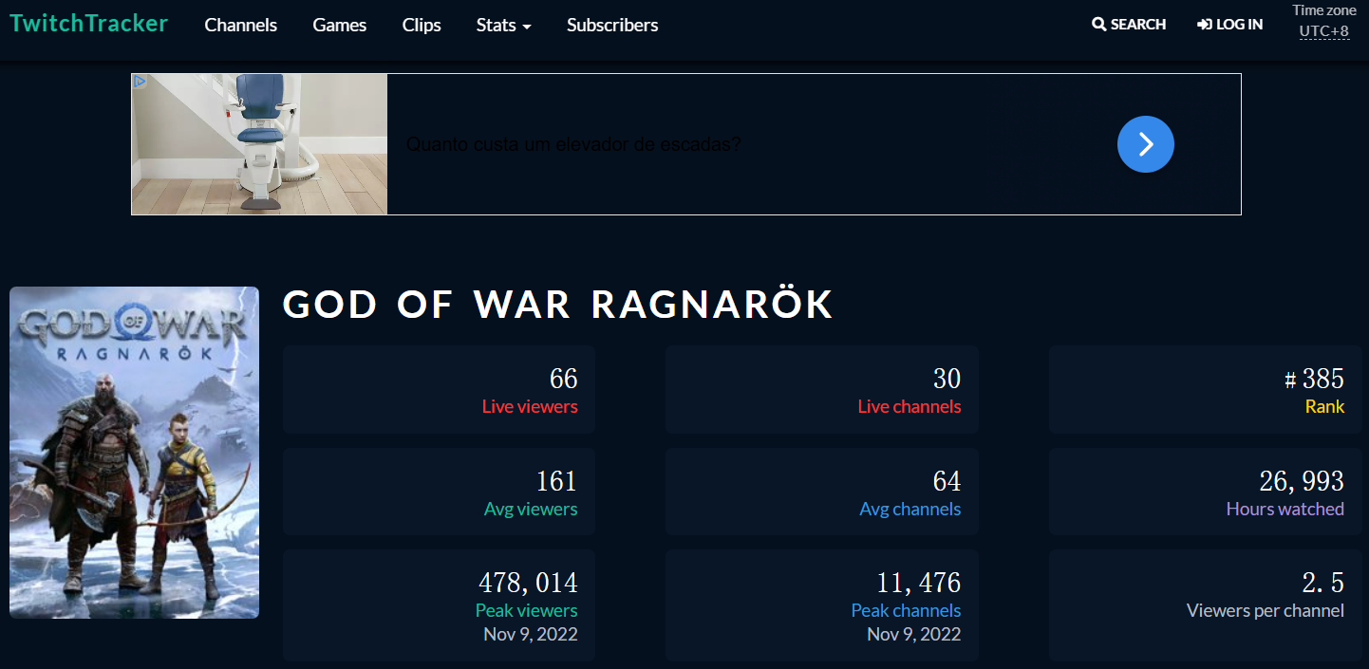
Task: Click the Avg viewers label
Action: [530, 510]
